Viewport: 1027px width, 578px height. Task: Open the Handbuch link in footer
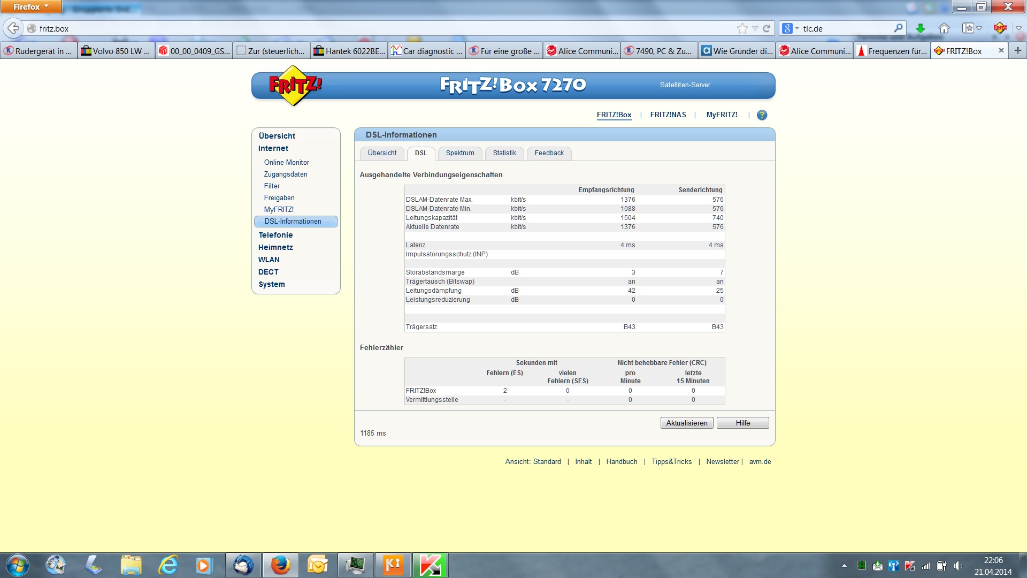point(622,461)
